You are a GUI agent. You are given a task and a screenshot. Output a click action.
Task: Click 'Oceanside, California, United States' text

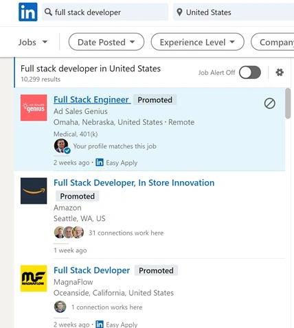[x=113, y=293]
